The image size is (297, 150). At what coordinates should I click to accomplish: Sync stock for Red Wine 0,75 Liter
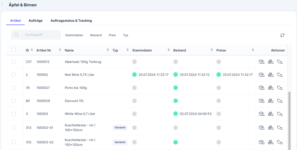pos(271,75)
